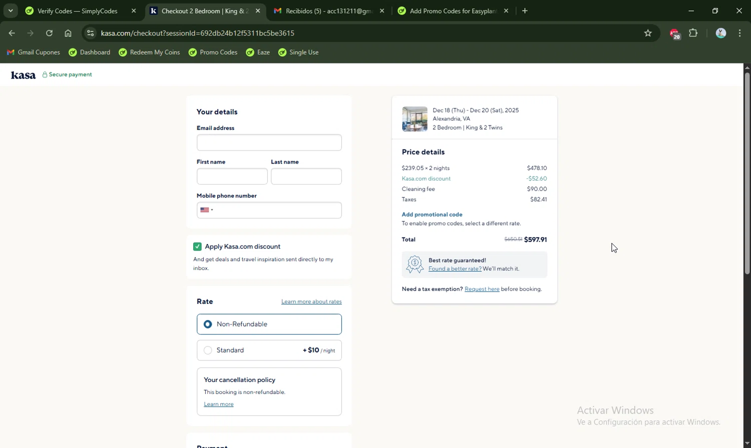Open Redeem My Coins bookmark
The width and height of the screenshot is (751, 448).
149,52
